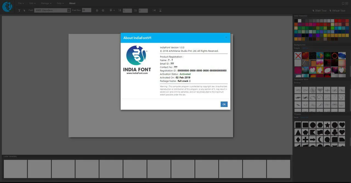Choose the no-background red X thumbnail

(298, 56)
